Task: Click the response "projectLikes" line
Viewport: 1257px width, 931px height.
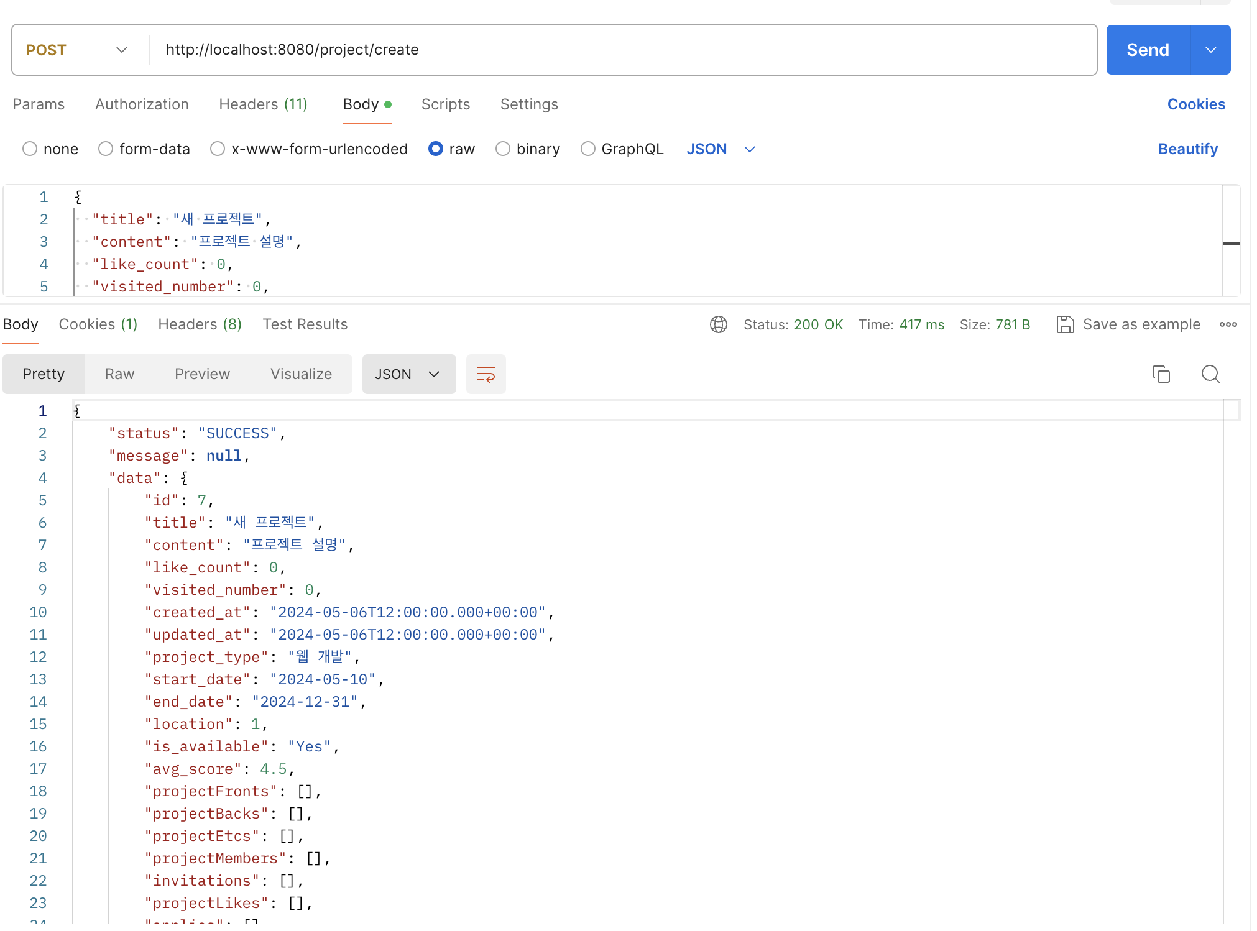Action: (229, 903)
